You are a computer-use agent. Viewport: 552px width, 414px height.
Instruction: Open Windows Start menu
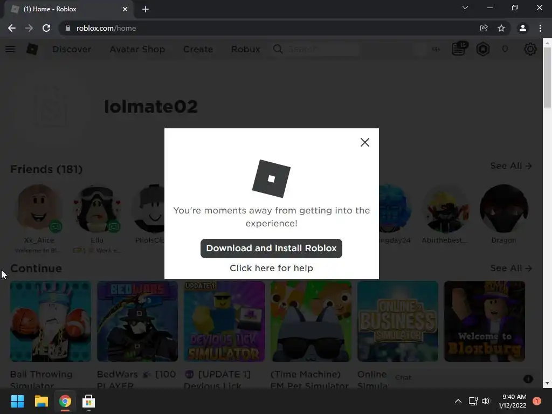pyautogui.click(x=17, y=401)
